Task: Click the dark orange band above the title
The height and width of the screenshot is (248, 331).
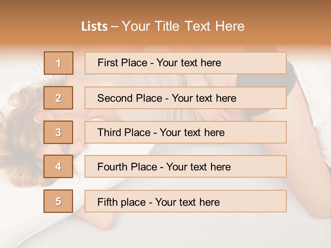Action: pyautogui.click(x=165, y=8)
